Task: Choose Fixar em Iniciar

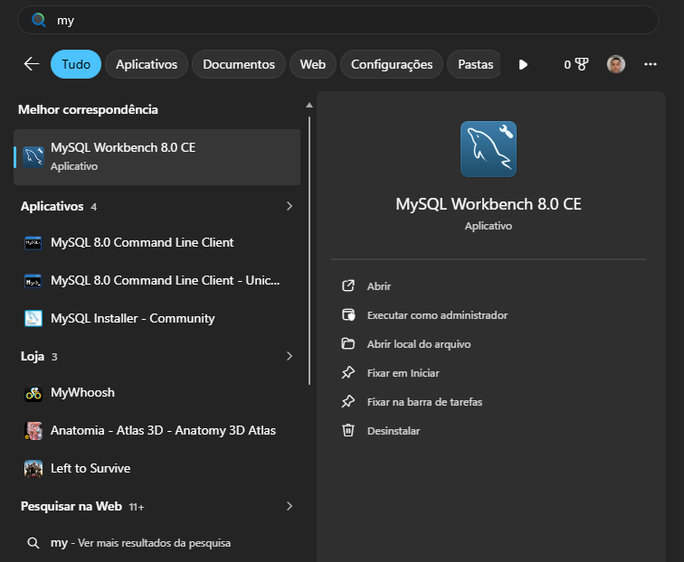Action: click(x=404, y=373)
